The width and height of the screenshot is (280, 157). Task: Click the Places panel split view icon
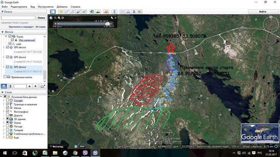pyautogui.click(x=10, y=86)
